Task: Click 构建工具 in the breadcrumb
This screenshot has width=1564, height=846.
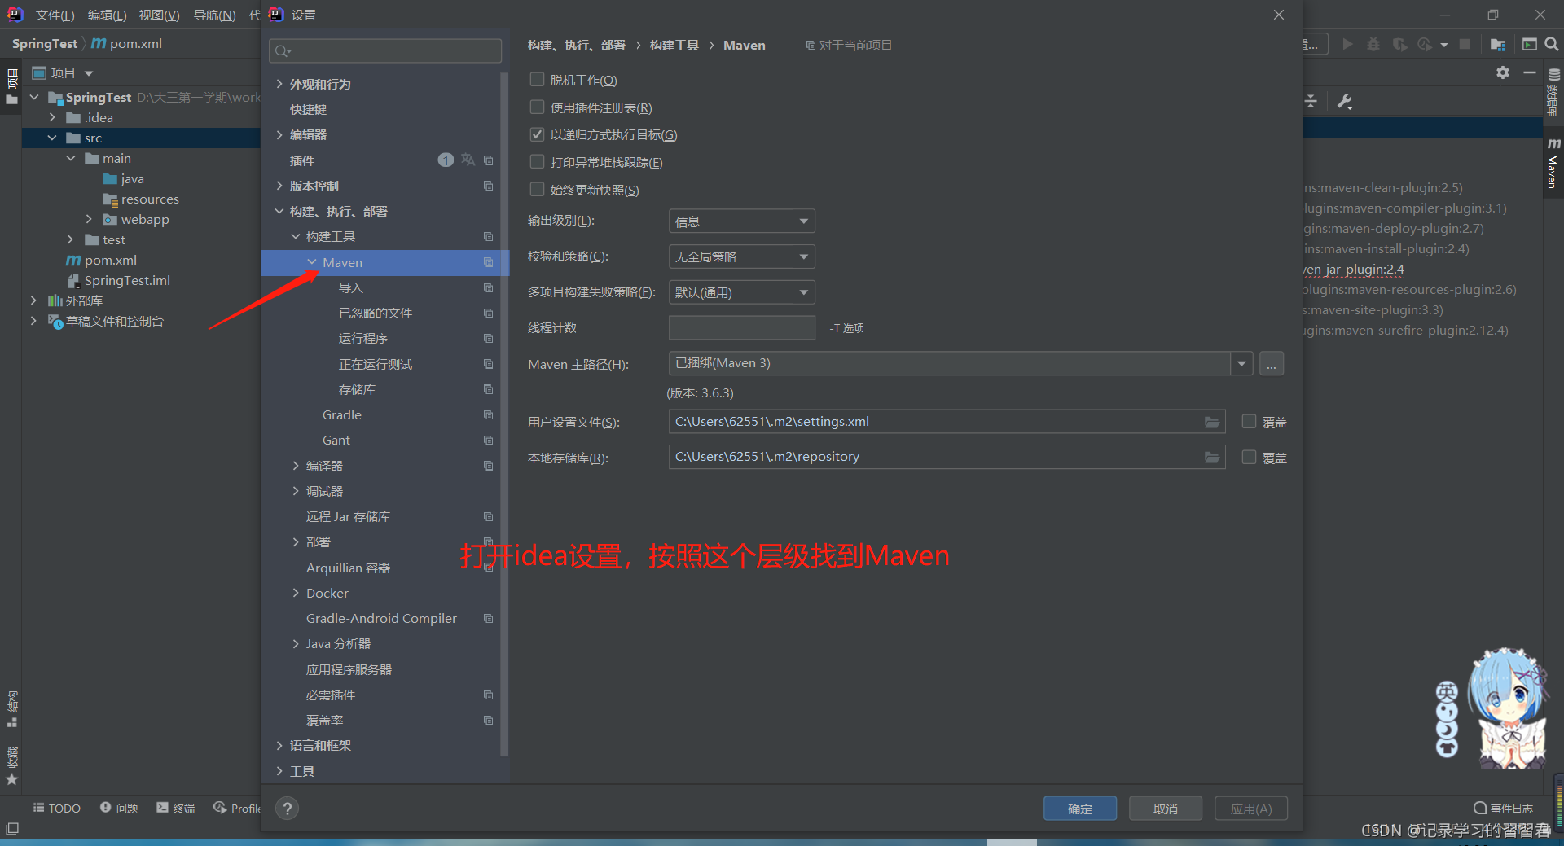Action: [674, 45]
